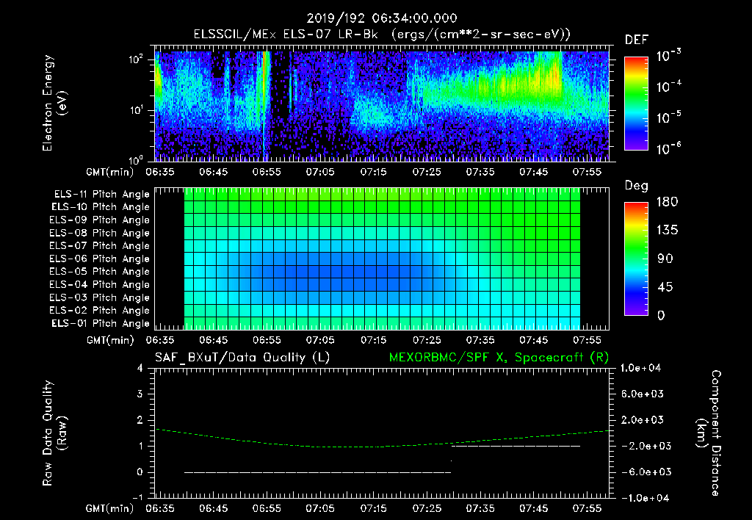Click the 10¹ electron energy tick label
The height and width of the screenshot is (520, 752).
[x=136, y=110]
